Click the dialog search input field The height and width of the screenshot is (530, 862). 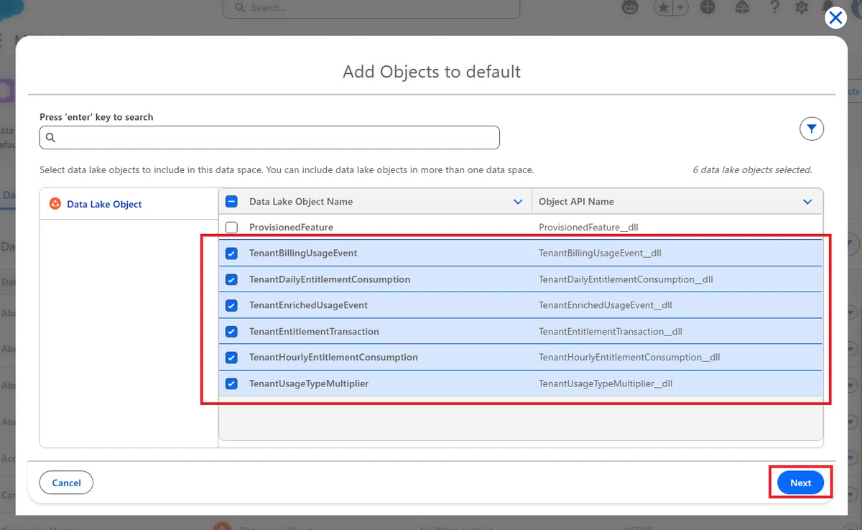click(269, 138)
